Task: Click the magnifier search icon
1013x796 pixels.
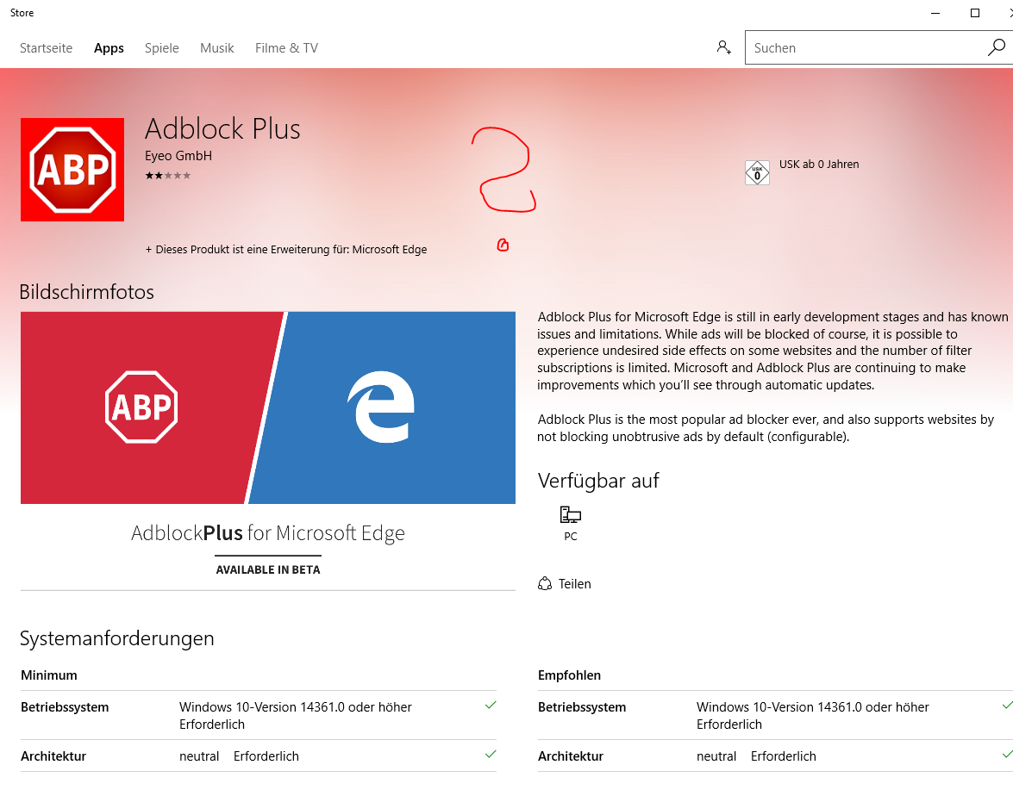Action: pyautogui.click(x=997, y=47)
